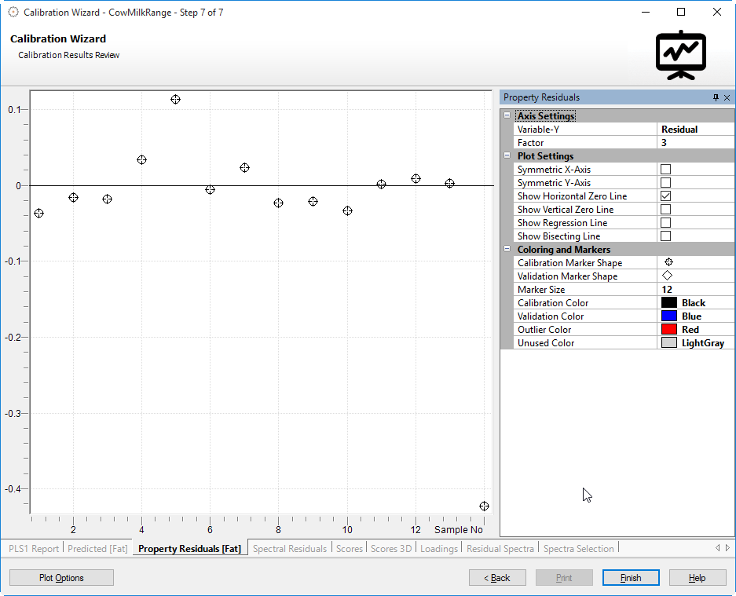
Task: Enable Symmetric X-Axis checkbox
Action: (665, 170)
